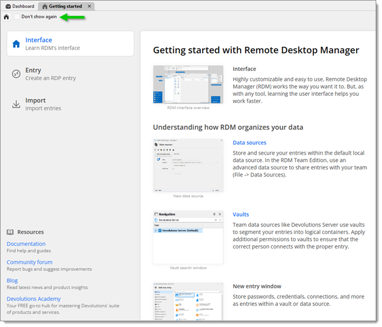Switch to the Dashboard tab
Image resolution: width=382 pixels, height=327 pixels.
tap(20, 6)
